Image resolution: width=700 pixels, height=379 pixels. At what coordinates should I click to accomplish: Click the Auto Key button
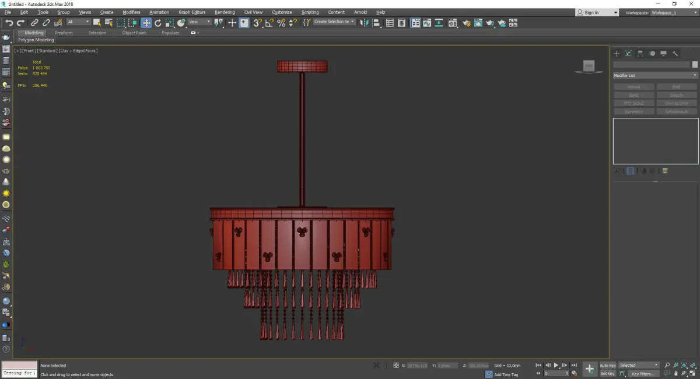tap(608, 366)
